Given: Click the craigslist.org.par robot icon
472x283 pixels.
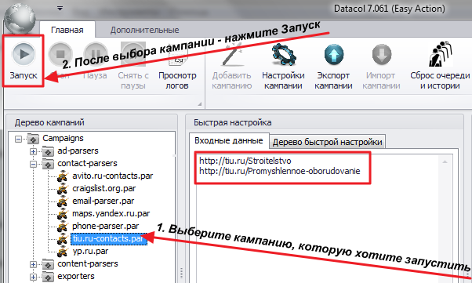Looking at the screenshot, I should pos(63,189).
